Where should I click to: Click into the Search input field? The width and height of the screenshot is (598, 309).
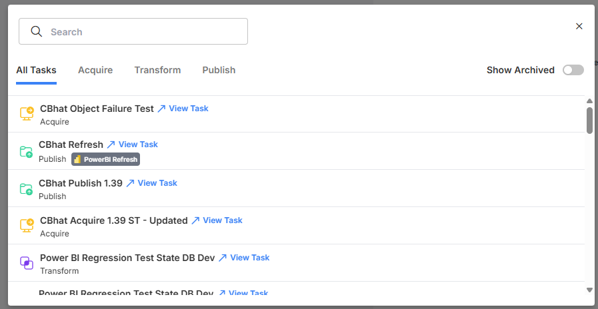point(133,31)
